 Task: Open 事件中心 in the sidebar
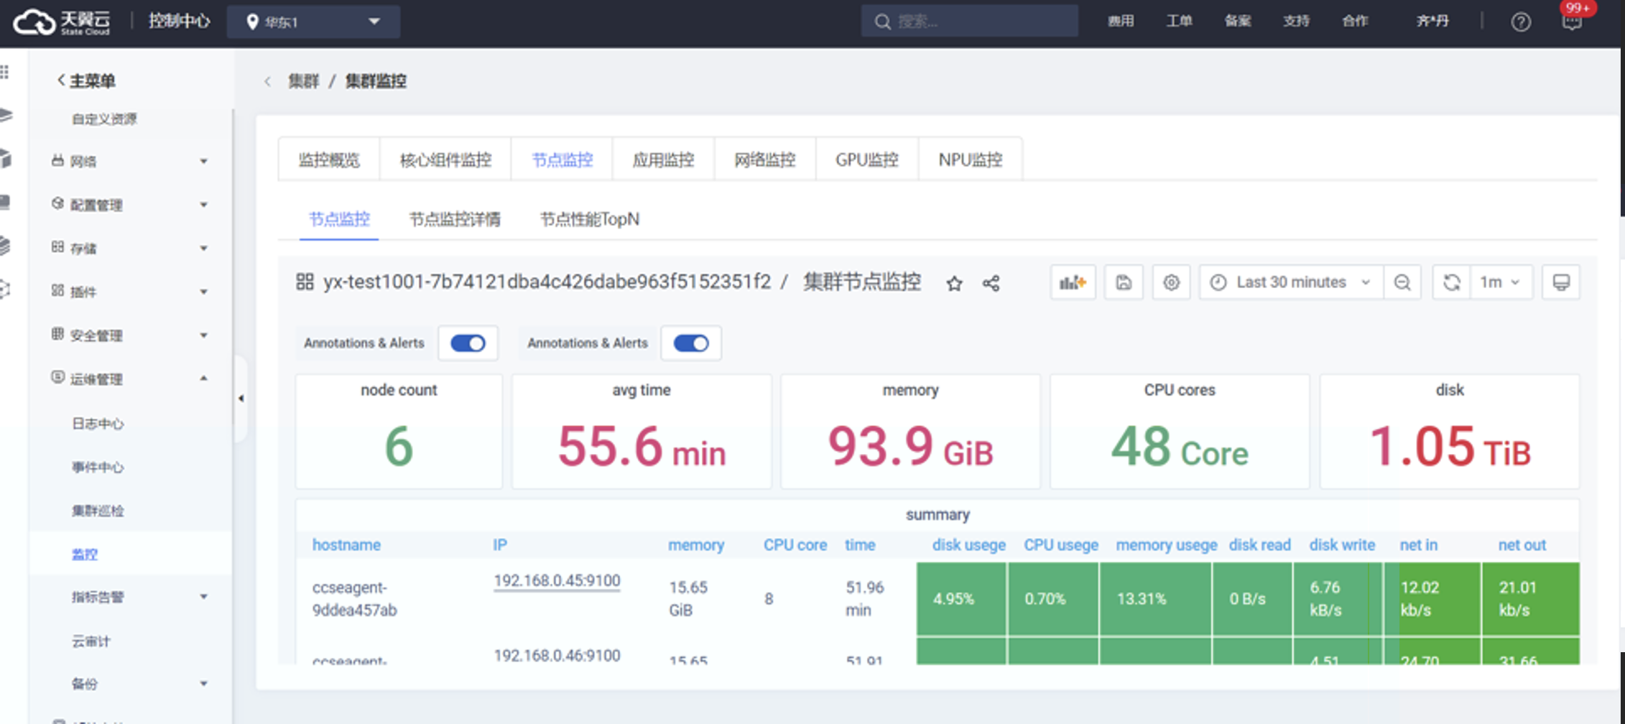(x=98, y=468)
